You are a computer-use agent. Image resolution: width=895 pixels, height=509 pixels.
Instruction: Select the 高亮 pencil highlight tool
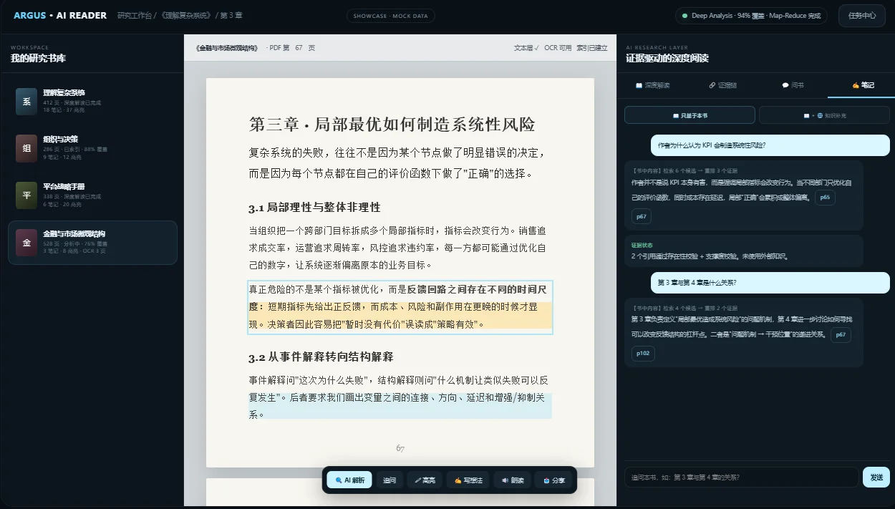[x=425, y=480]
